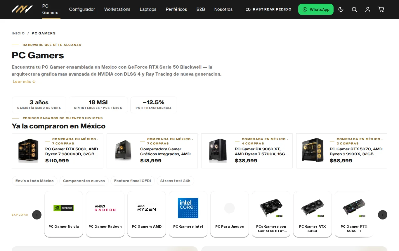Select the PC Gamer Nvidia GeForce card
The image size is (399, 251).
tap(64, 214)
